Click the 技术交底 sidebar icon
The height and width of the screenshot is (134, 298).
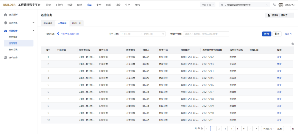click(x=6, y=57)
